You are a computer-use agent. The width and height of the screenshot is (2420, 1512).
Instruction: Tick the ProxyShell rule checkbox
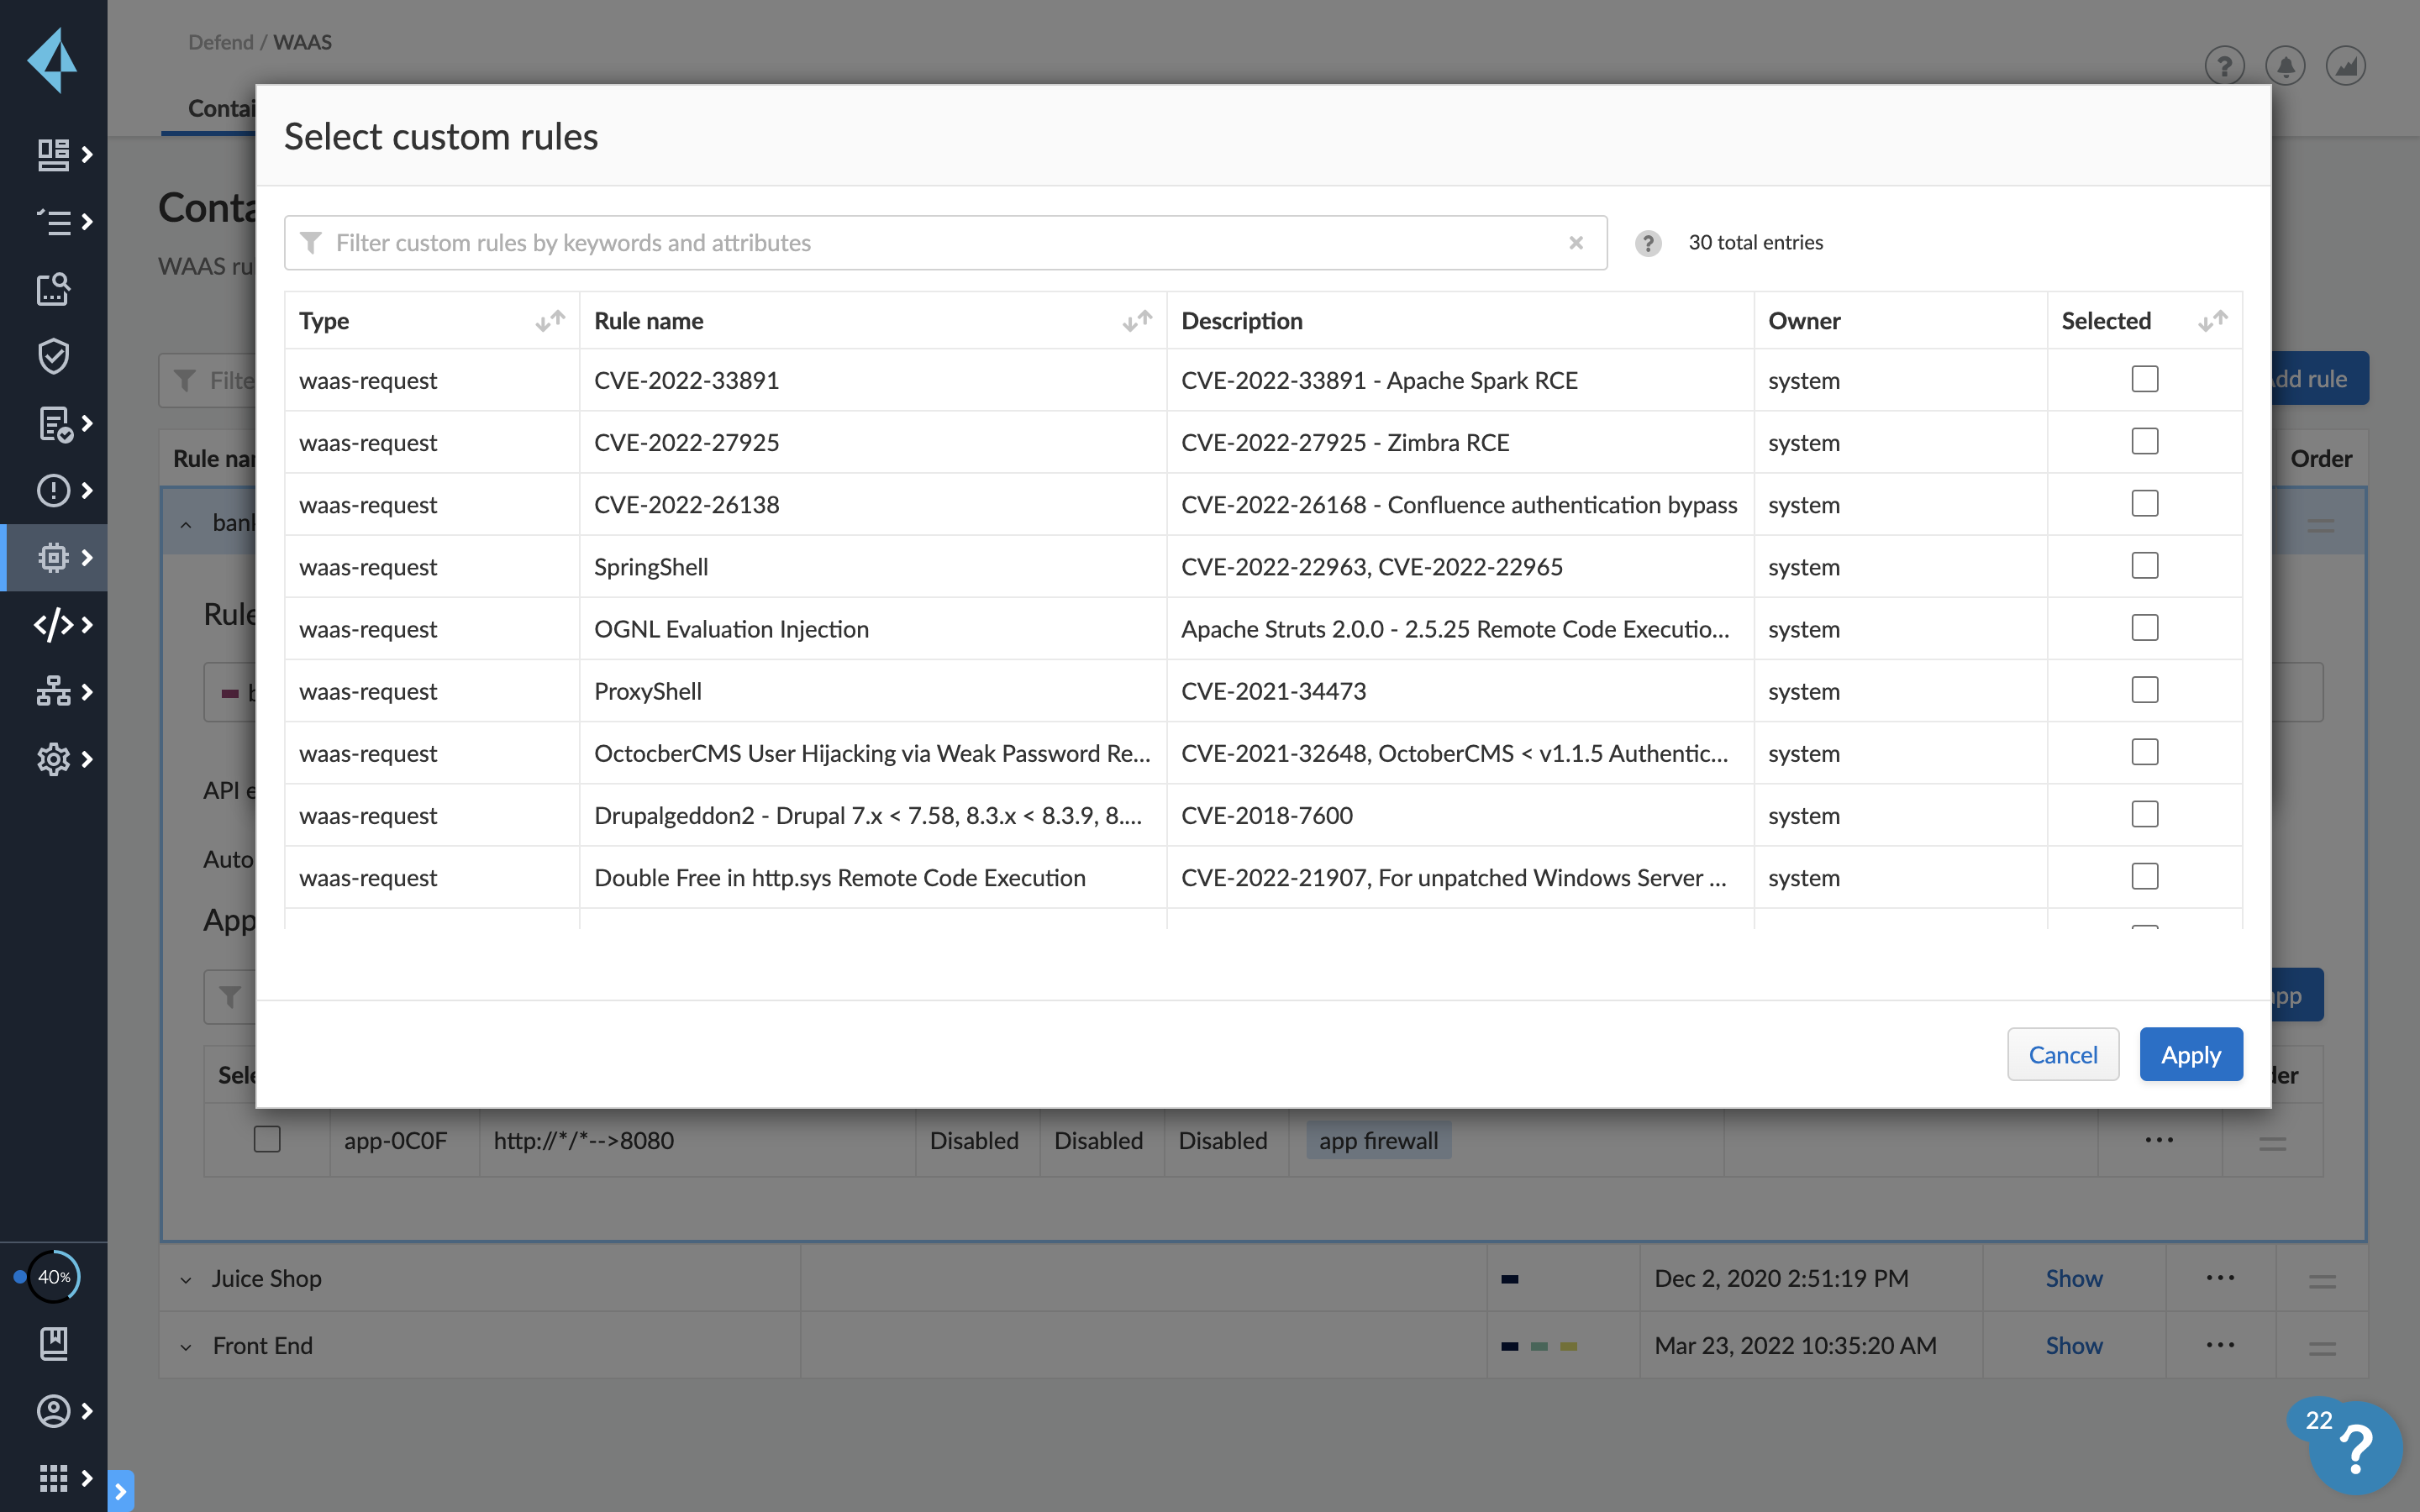(x=2144, y=690)
